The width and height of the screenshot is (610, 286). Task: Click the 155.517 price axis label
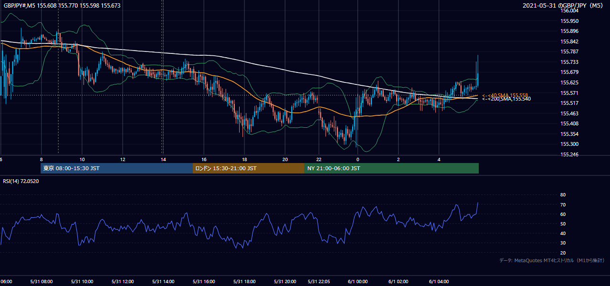[569, 103]
